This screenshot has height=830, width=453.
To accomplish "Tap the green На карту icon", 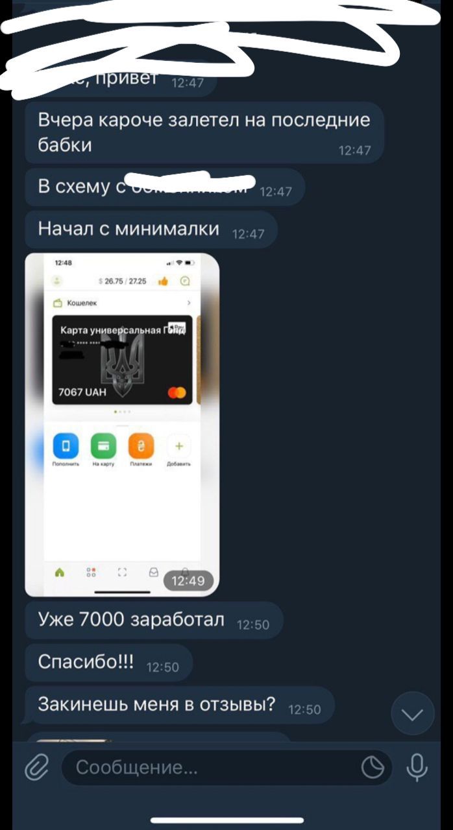I will pos(103,446).
